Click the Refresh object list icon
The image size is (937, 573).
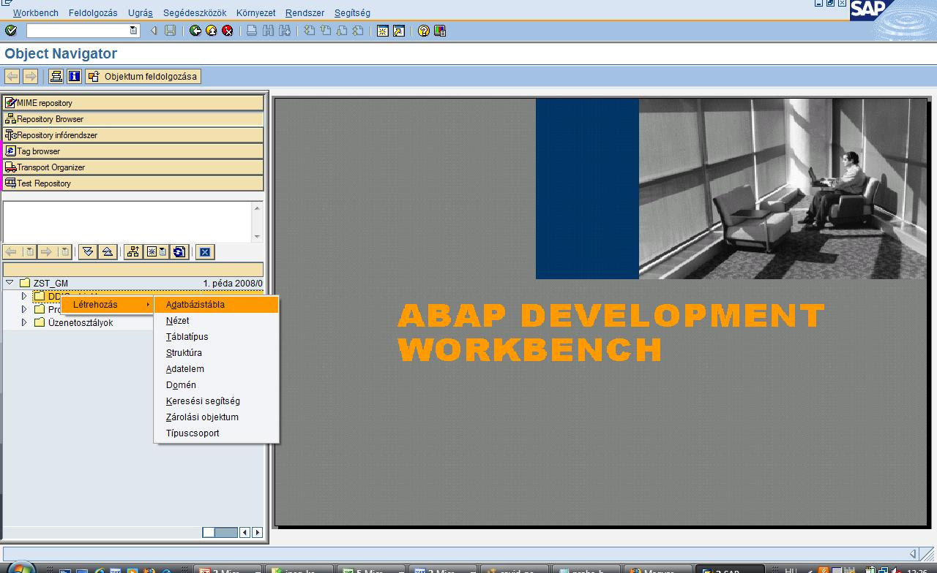[x=179, y=252]
